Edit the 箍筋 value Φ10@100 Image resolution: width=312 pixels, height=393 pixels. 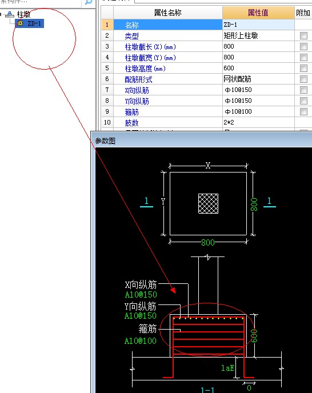258,111
